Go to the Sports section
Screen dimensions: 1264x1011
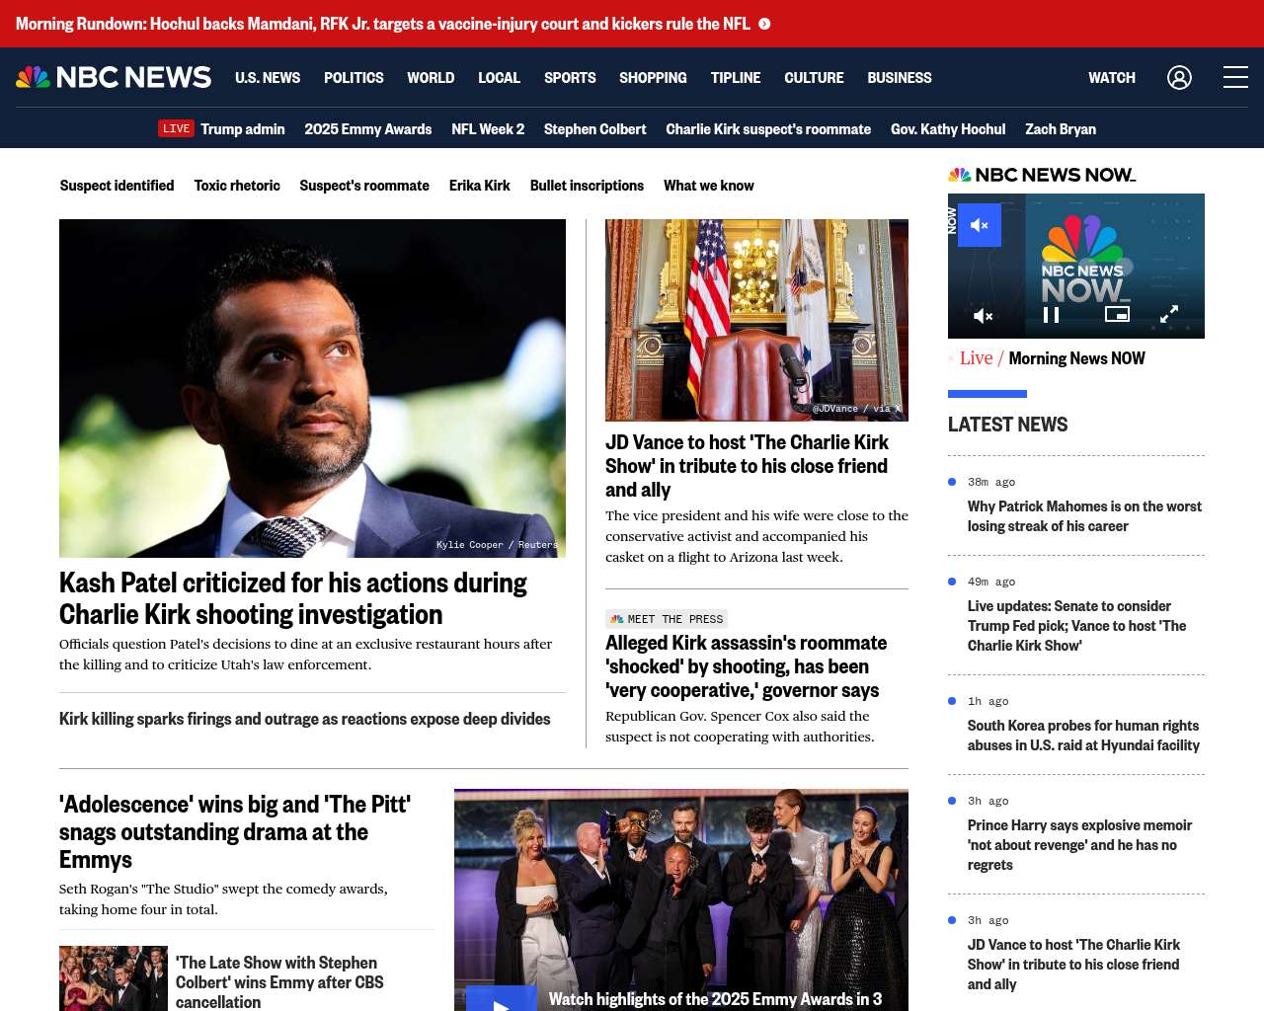570,77
